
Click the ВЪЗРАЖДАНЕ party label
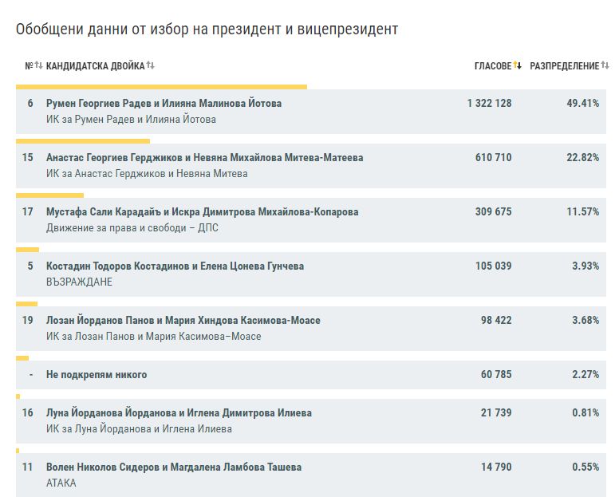click(x=79, y=282)
